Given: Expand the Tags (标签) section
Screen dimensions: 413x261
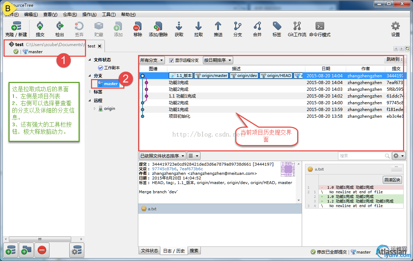Looking at the screenshot, I should [90, 92].
